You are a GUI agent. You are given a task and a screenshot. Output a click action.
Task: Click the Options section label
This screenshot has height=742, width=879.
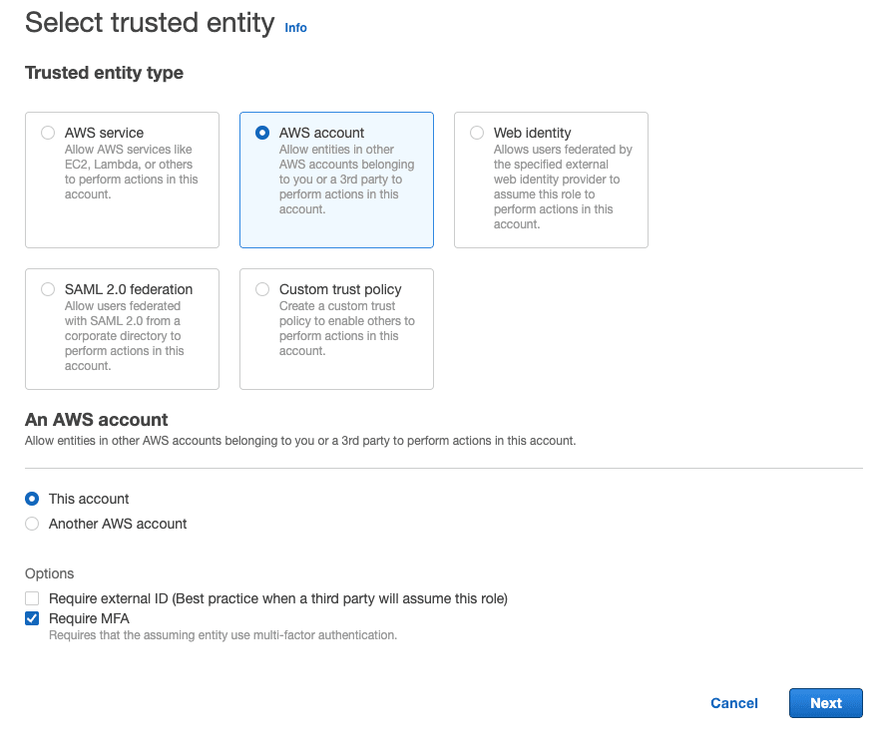tap(49, 573)
